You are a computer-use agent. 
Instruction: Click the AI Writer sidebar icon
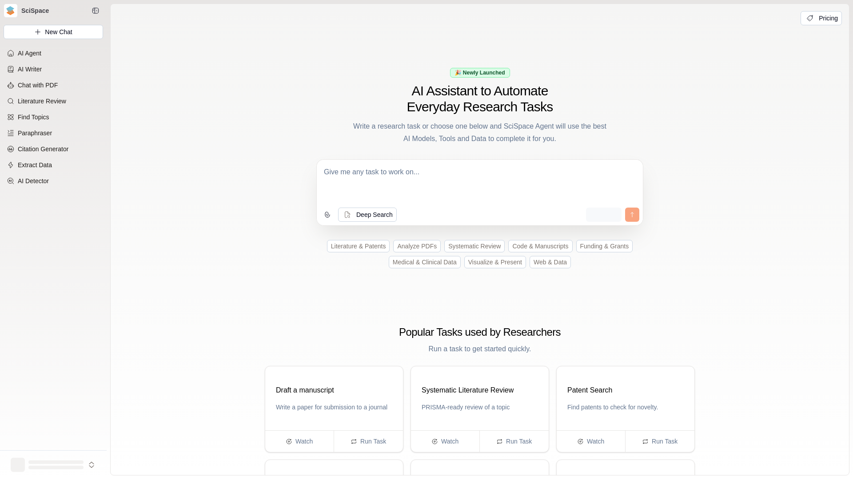[x=11, y=69]
